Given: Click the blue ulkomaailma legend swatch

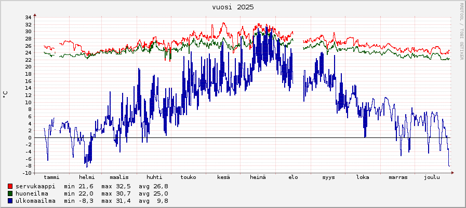Looking at the screenshot, I should coord(10,201).
